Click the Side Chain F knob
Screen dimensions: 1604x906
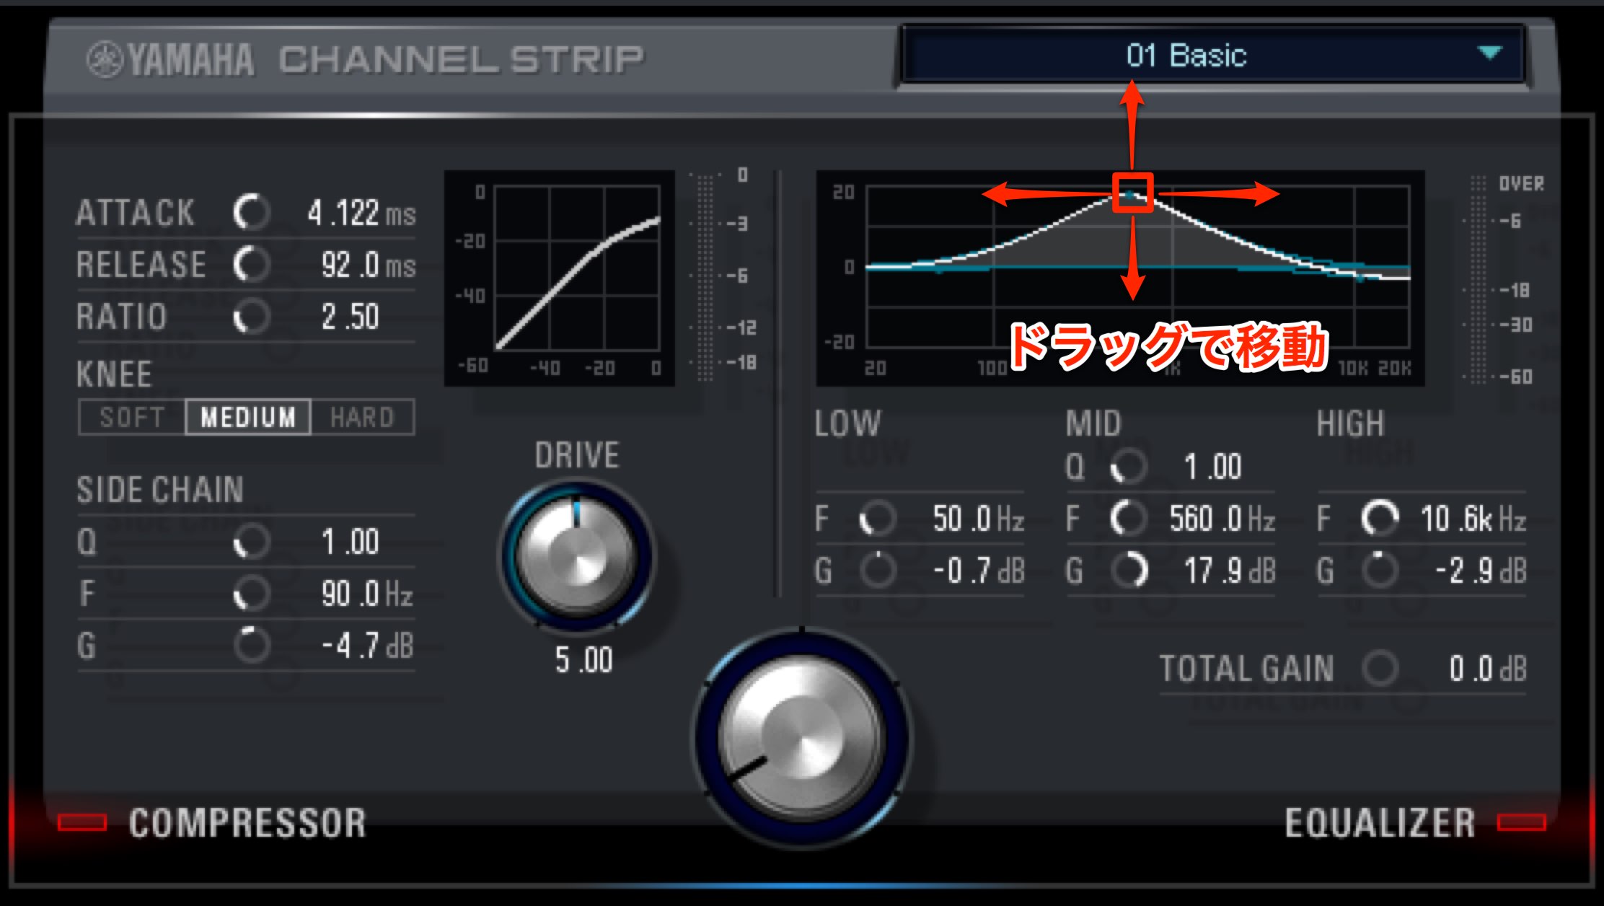pos(252,593)
